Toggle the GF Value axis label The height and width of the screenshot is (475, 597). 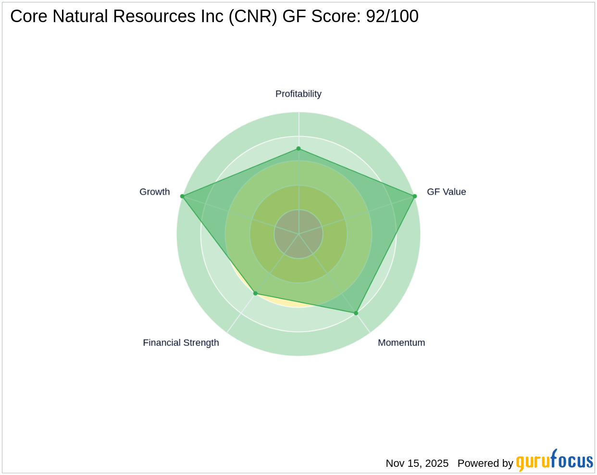click(446, 191)
